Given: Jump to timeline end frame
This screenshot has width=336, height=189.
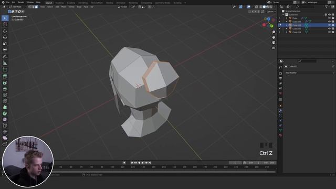Looking at the screenshot, I should point(150,163).
